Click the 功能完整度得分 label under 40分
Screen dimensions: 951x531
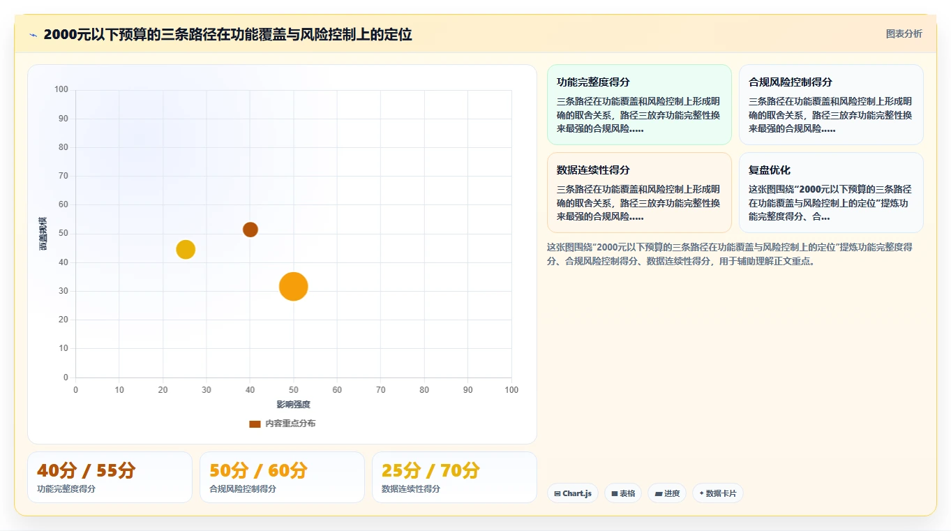pyautogui.click(x=66, y=489)
